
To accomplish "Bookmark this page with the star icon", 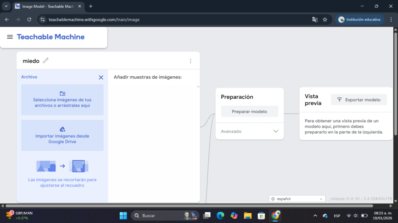I will click(x=325, y=19).
